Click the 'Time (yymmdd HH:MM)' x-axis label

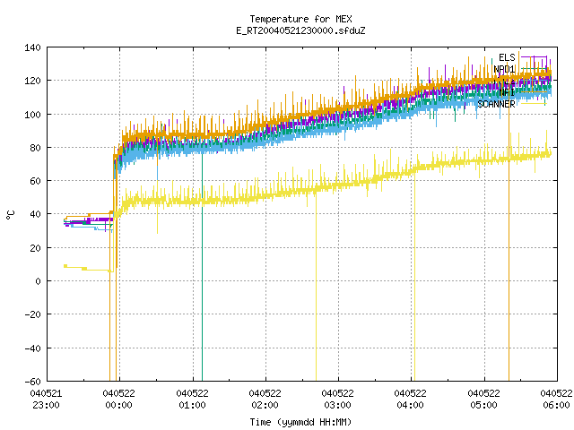[x=300, y=422]
